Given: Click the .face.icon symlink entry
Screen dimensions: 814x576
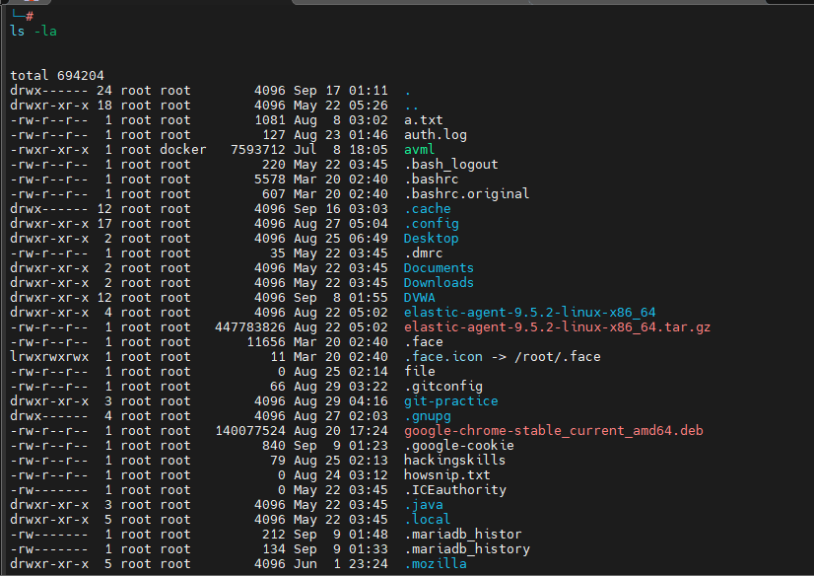Looking at the screenshot, I should point(442,357).
